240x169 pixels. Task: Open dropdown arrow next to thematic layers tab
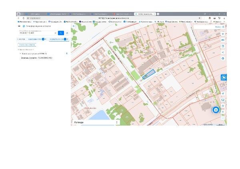(x=46, y=39)
